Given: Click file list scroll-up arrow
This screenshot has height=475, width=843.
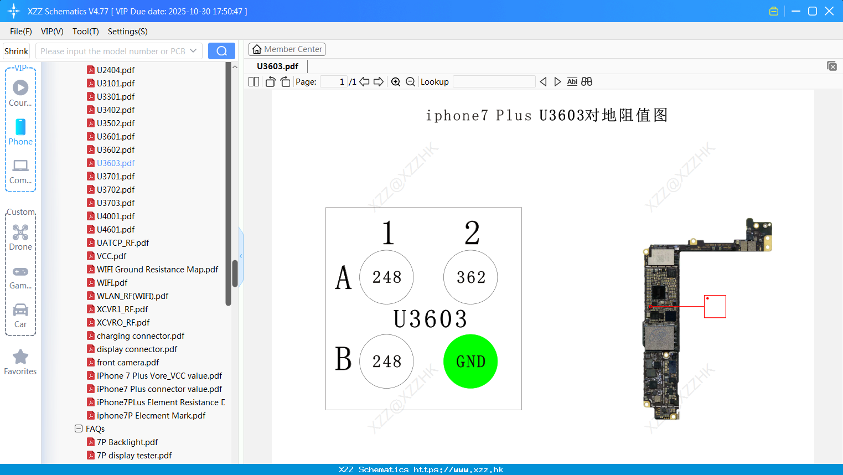Looking at the screenshot, I should [235, 66].
